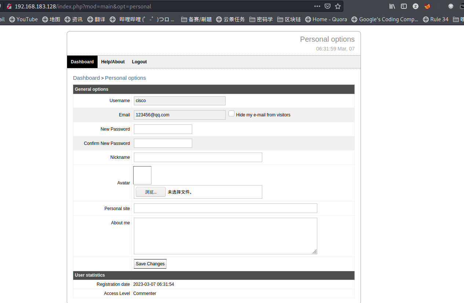Expand the 密码学 bookmark folder

pos(261,19)
